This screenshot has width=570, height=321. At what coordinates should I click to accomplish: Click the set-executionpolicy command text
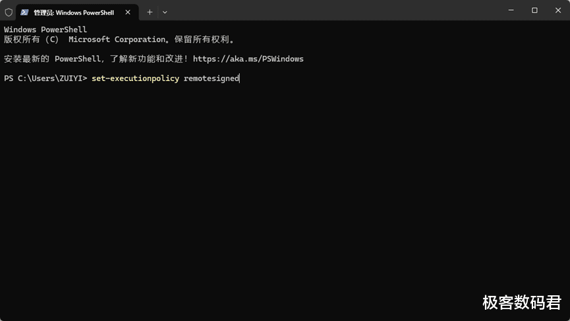click(x=135, y=78)
